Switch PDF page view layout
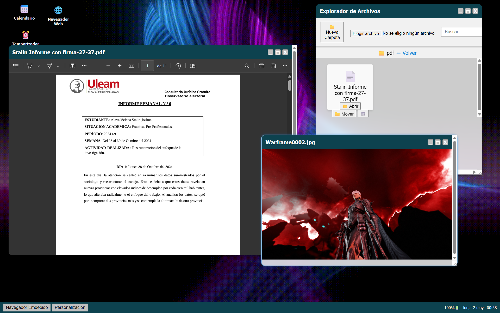500x313 pixels. click(193, 66)
